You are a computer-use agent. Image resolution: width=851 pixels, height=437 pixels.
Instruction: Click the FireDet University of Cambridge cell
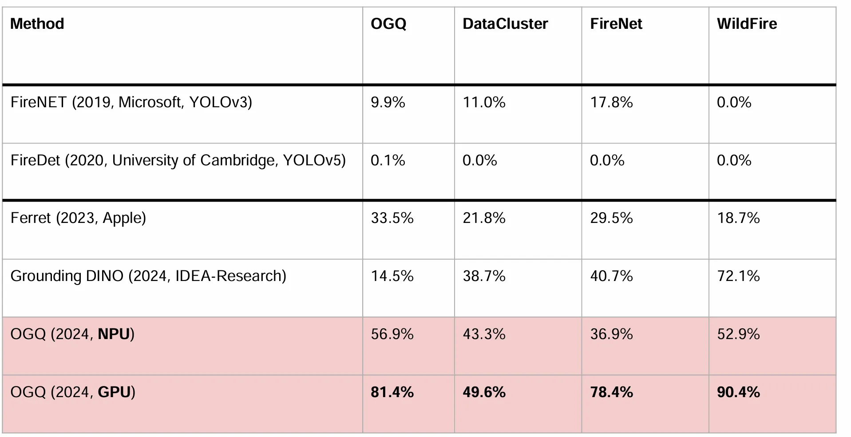[x=182, y=171]
